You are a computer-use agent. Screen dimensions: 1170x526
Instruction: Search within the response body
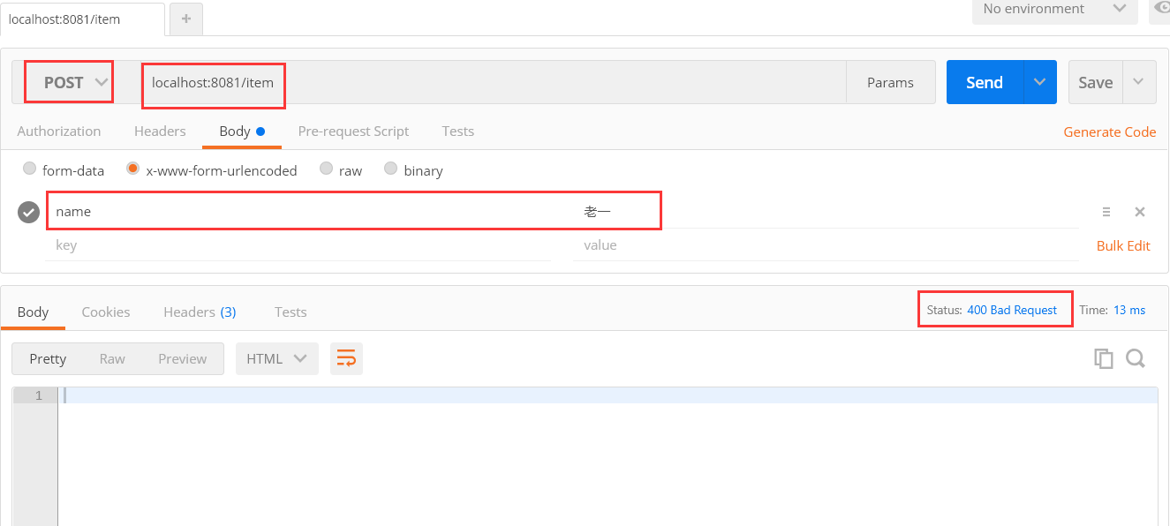tap(1136, 358)
